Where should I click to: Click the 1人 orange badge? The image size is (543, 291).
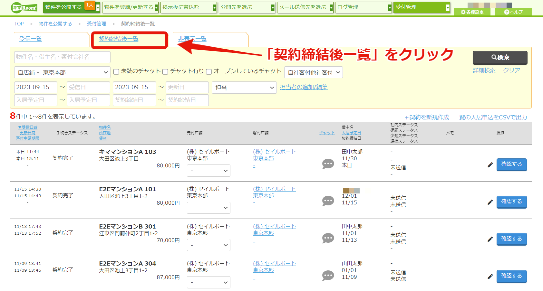pyautogui.click(x=90, y=5)
